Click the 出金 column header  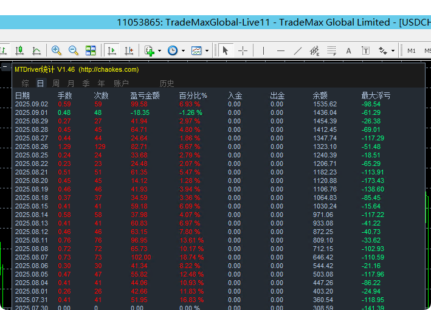tap(277, 95)
